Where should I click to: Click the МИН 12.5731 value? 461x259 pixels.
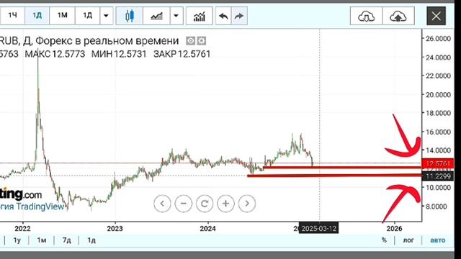tap(119, 54)
